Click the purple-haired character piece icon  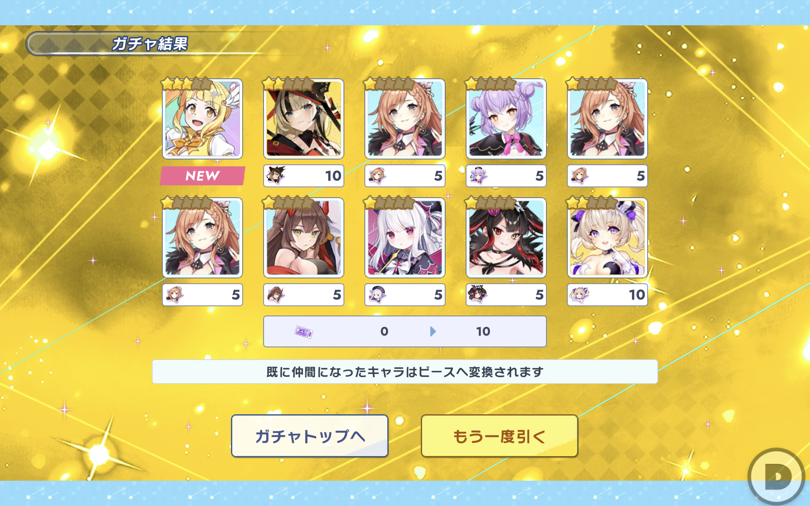pos(478,176)
